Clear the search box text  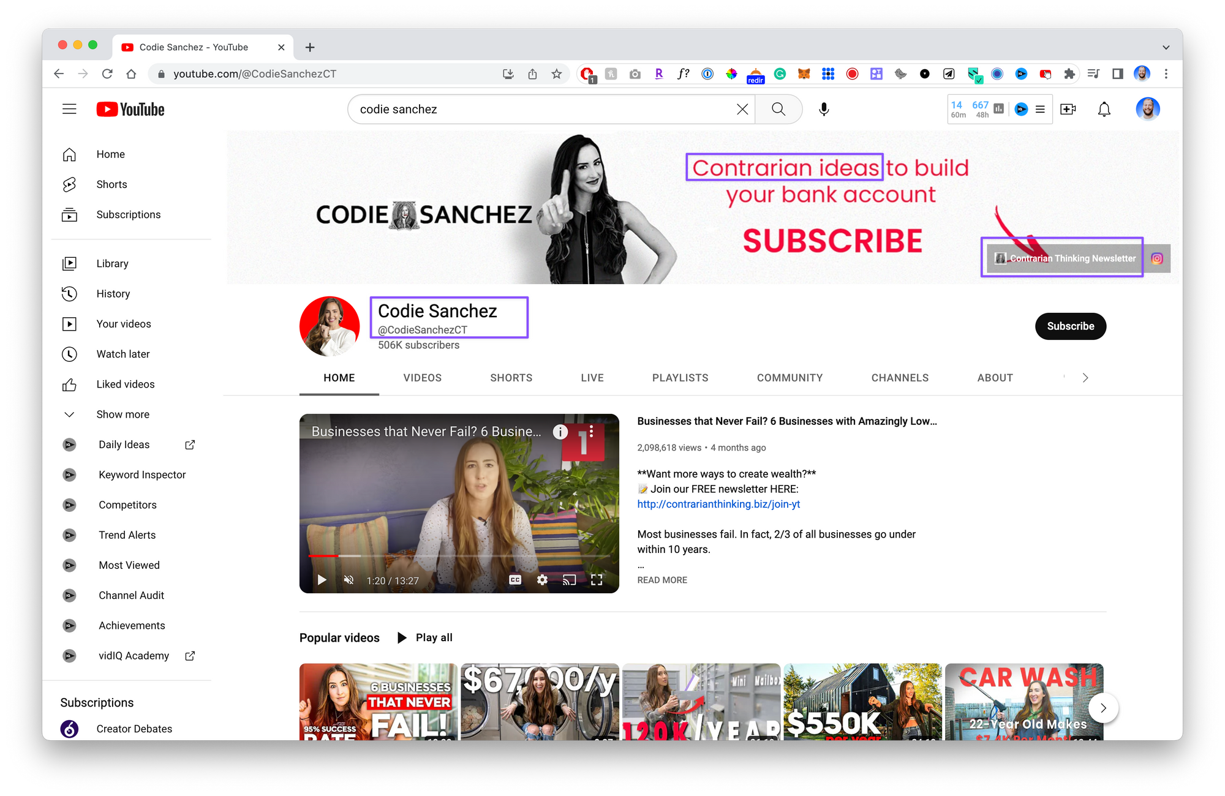pos(742,109)
